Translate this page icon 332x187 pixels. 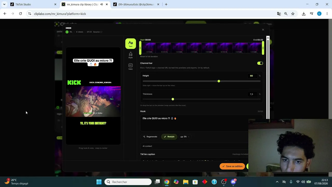coord(279,14)
